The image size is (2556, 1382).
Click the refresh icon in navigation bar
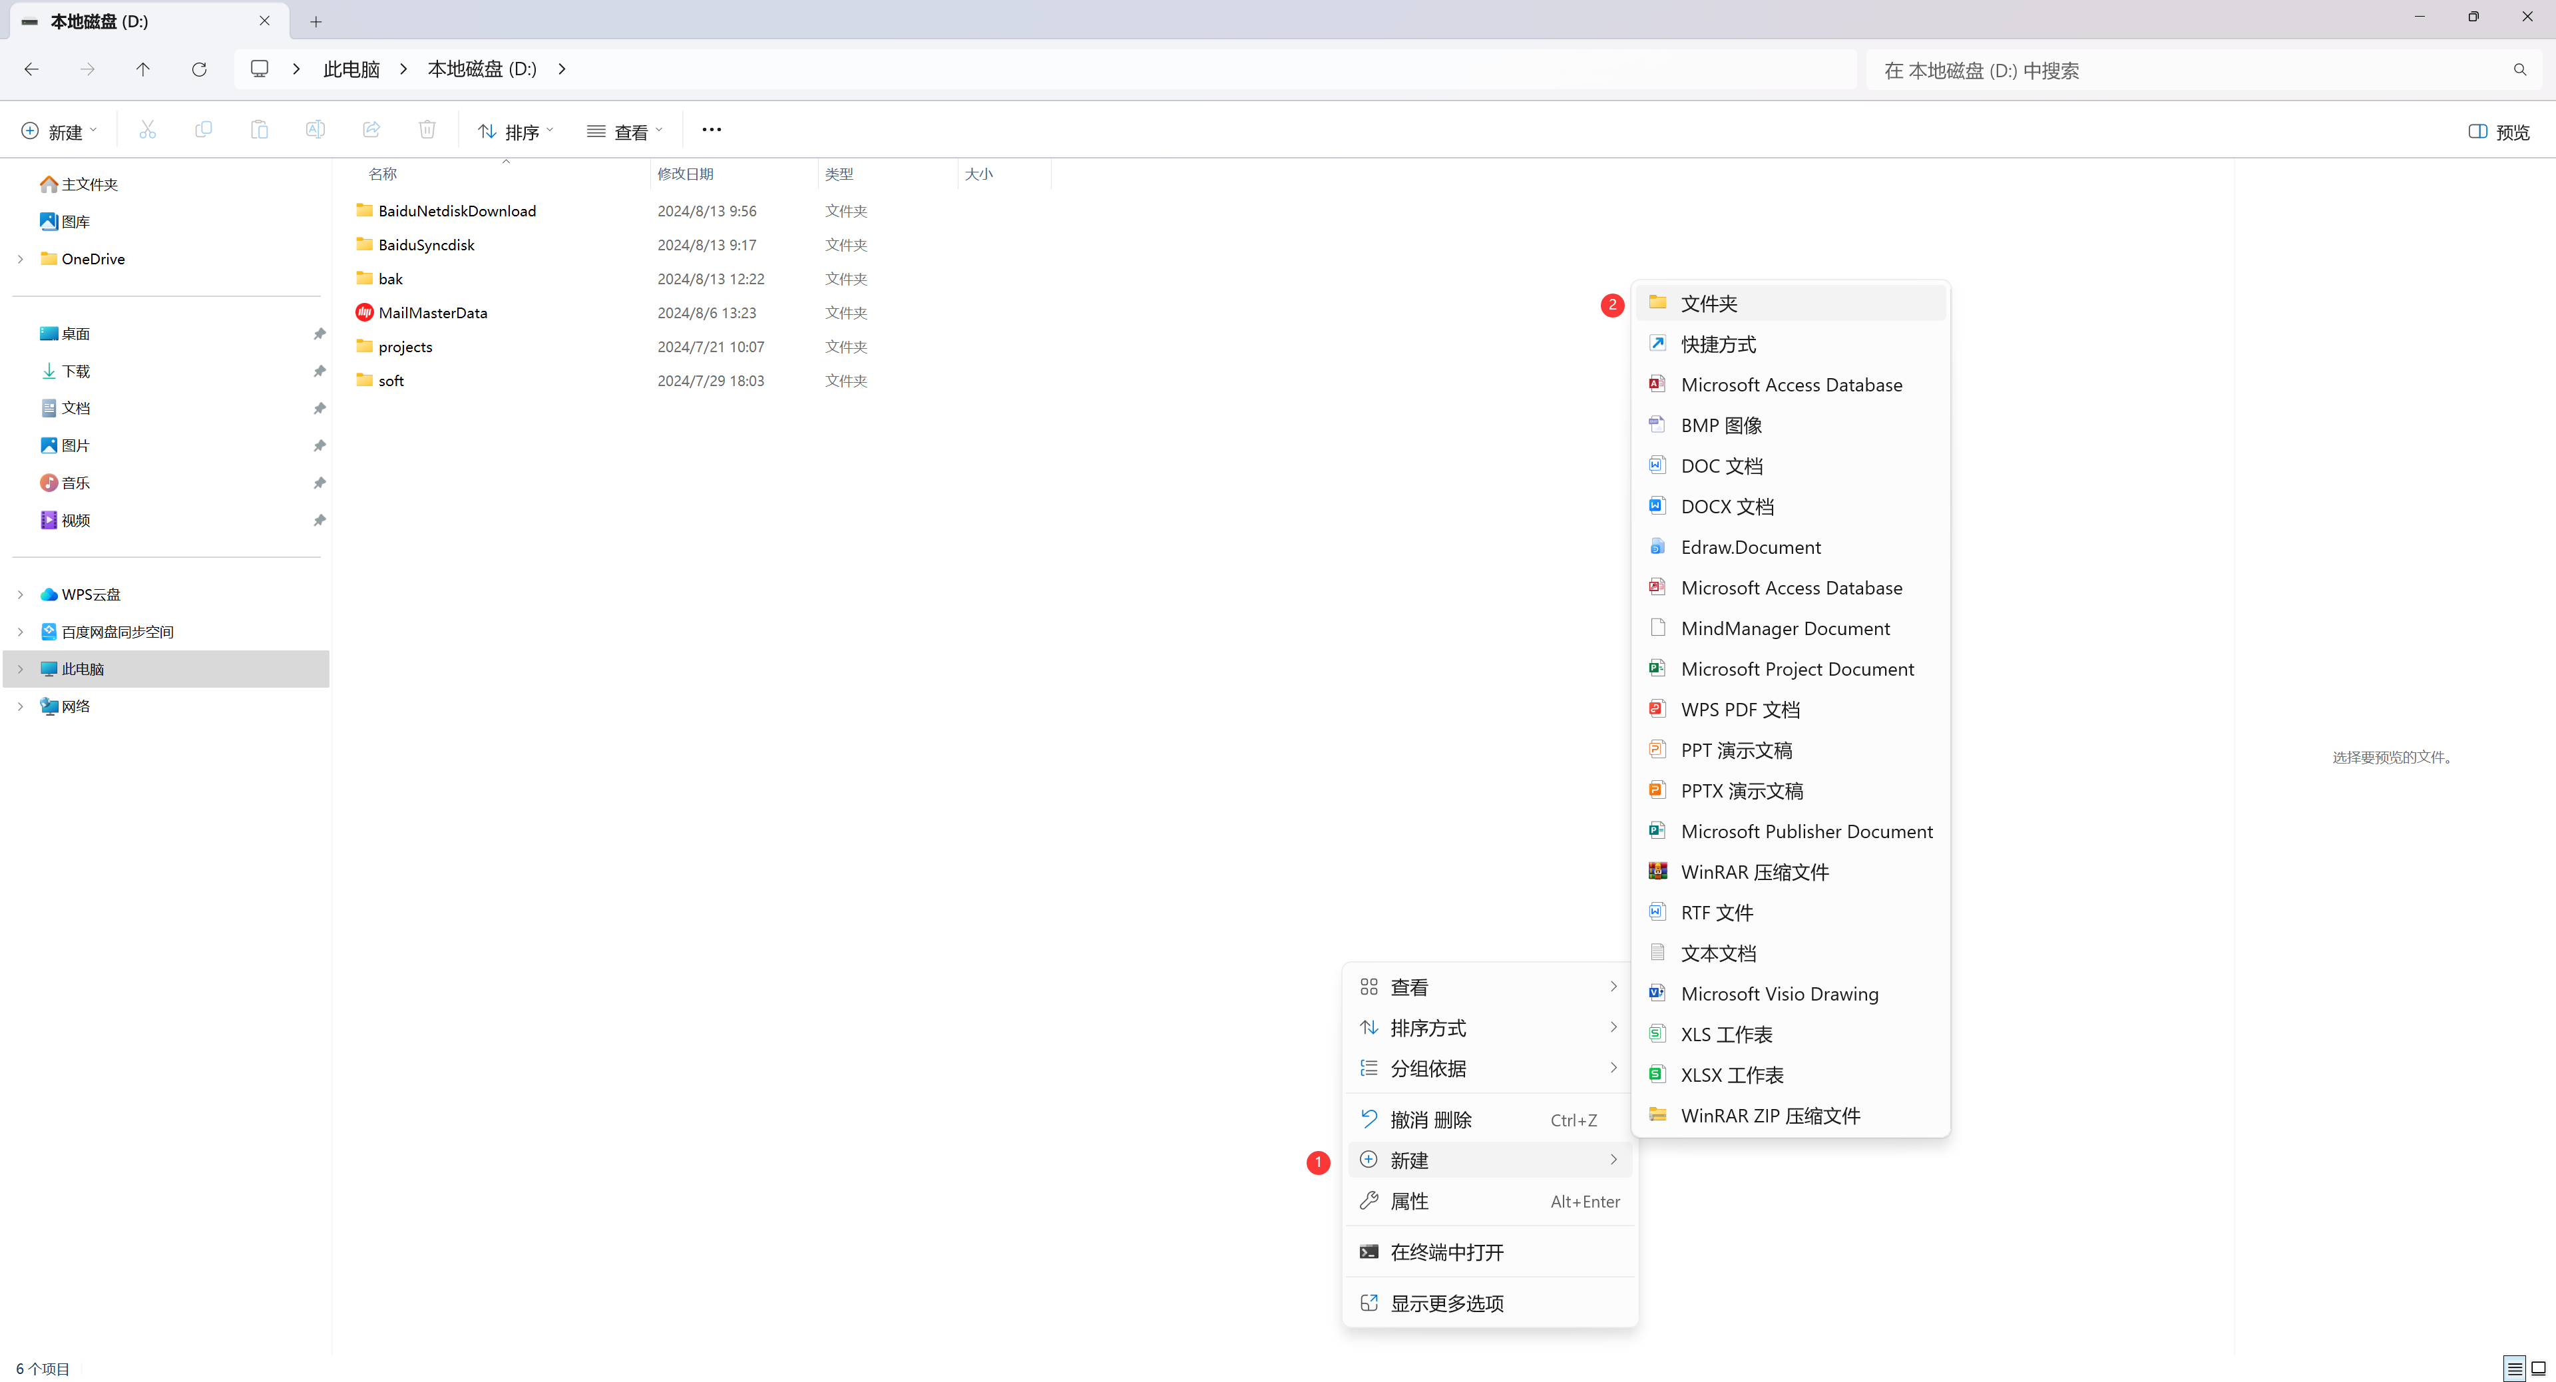[x=200, y=69]
